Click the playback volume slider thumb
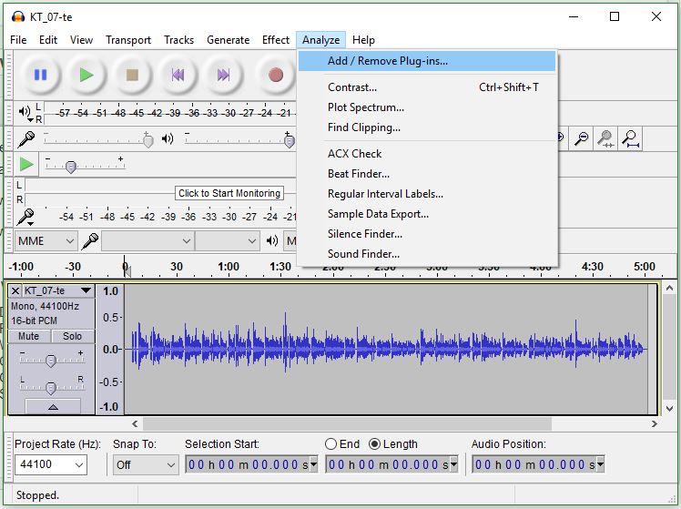The height and width of the screenshot is (509, 681). (x=289, y=141)
